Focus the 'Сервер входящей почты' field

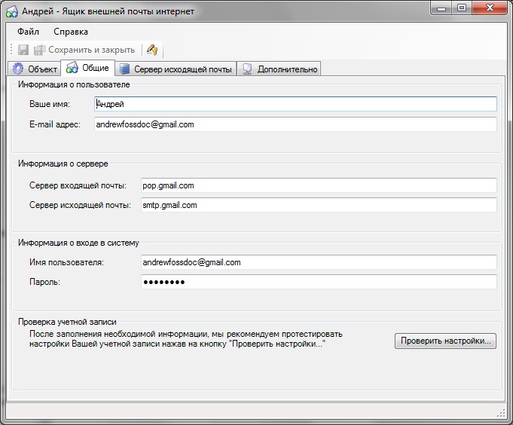[318, 185]
